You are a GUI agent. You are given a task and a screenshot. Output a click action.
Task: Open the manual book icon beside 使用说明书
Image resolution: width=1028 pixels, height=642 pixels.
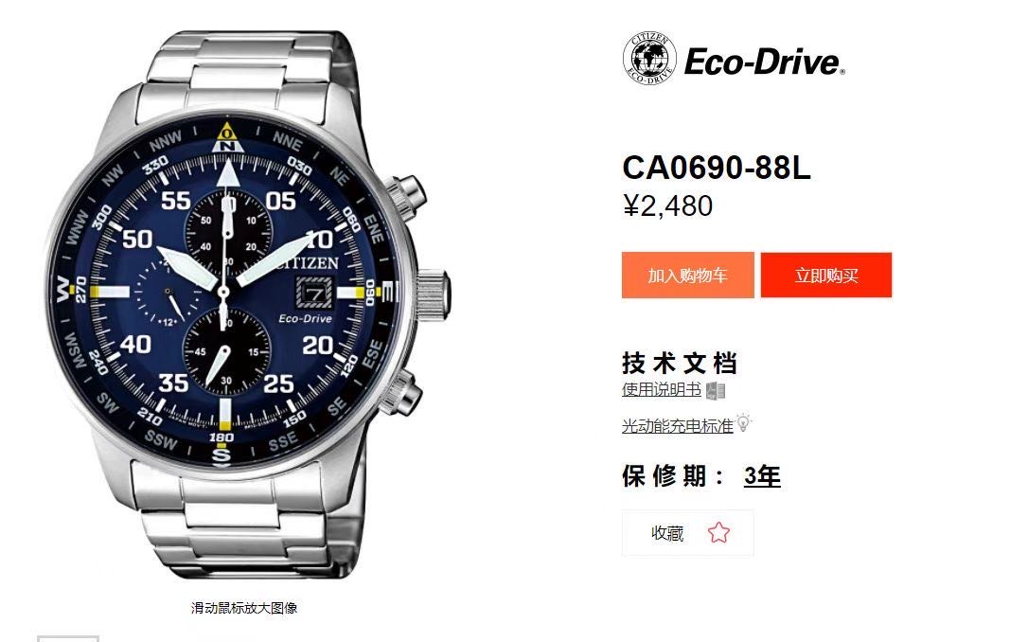716,390
